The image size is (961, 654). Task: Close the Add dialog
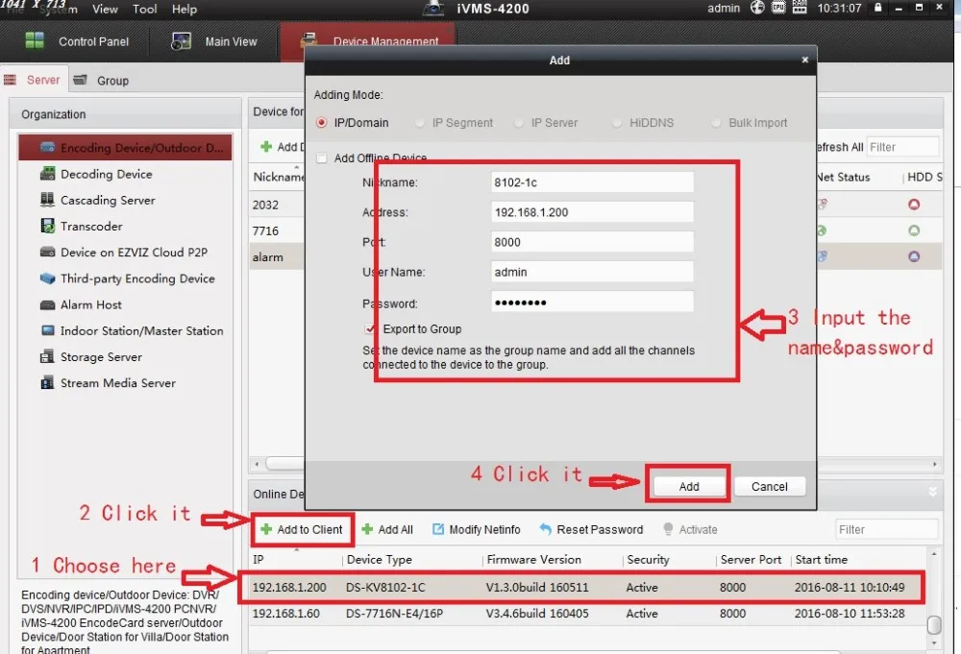[804, 60]
